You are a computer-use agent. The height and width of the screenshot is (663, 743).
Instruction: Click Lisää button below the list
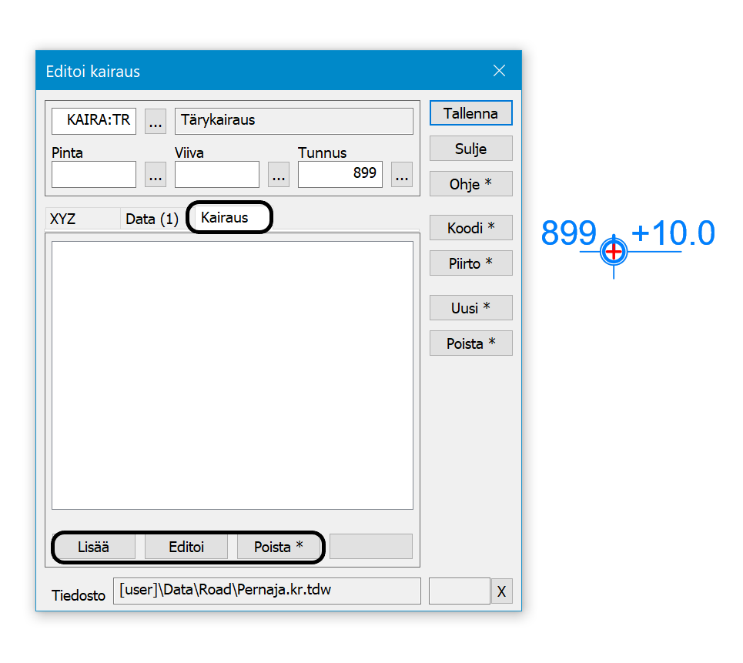pos(93,547)
